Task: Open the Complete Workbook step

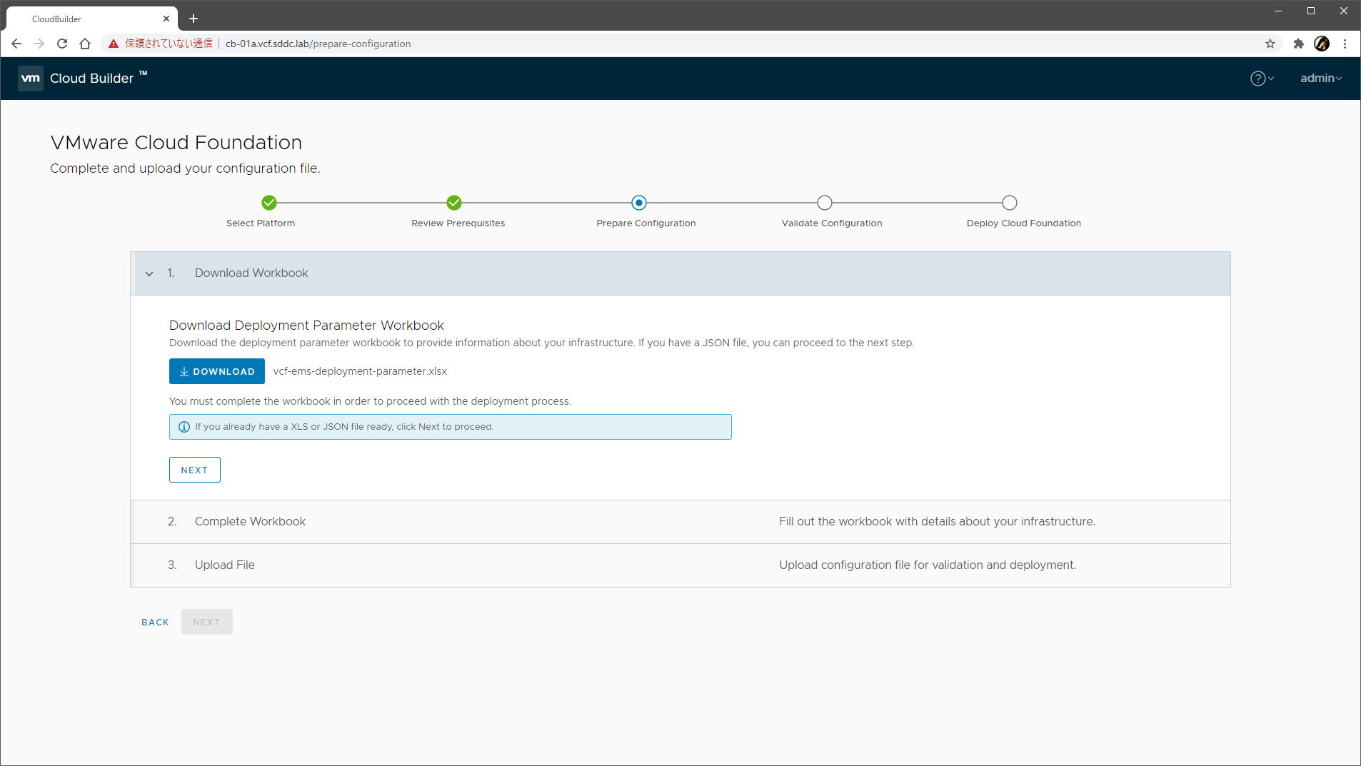Action: coord(250,522)
